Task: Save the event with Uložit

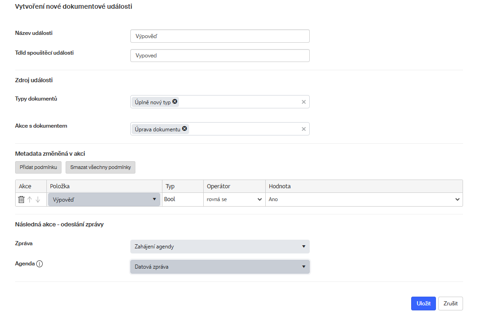Action: coord(423,304)
